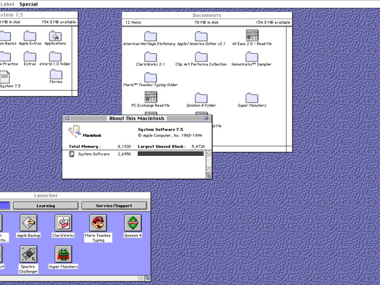This screenshot has width=380, height=285.
Task: Launch Spectre Challenger from the Launcher
Action: pyautogui.click(x=29, y=254)
